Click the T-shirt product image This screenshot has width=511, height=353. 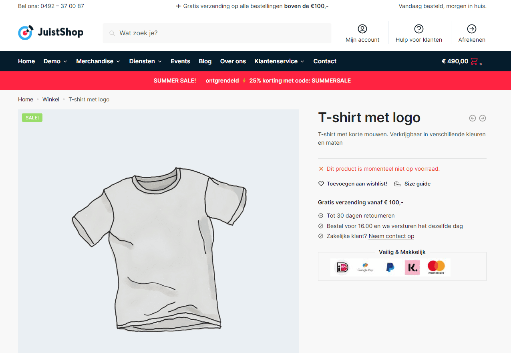coord(159,248)
